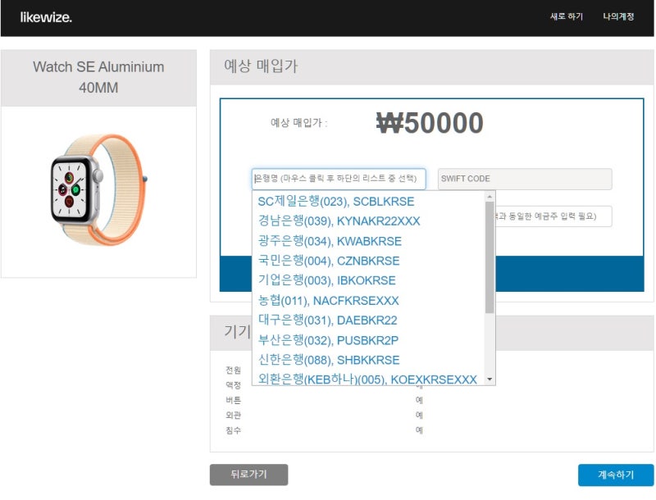This screenshot has width=656, height=500.
Task: Click the 버튼 condition row label
Action: pos(234,400)
